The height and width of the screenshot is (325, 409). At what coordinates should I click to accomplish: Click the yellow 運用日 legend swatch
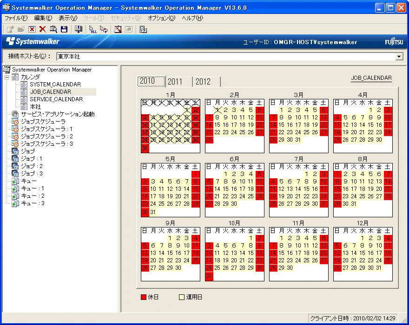coord(182,297)
